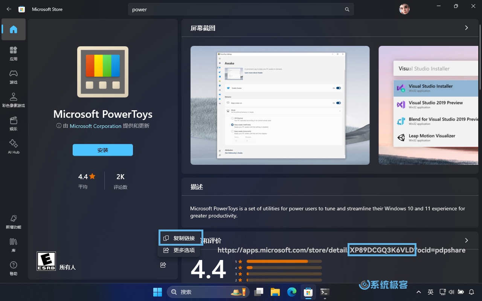Open the 游戏 (Gaming) section
The width and height of the screenshot is (482, 301).
(x=14, y=77)
